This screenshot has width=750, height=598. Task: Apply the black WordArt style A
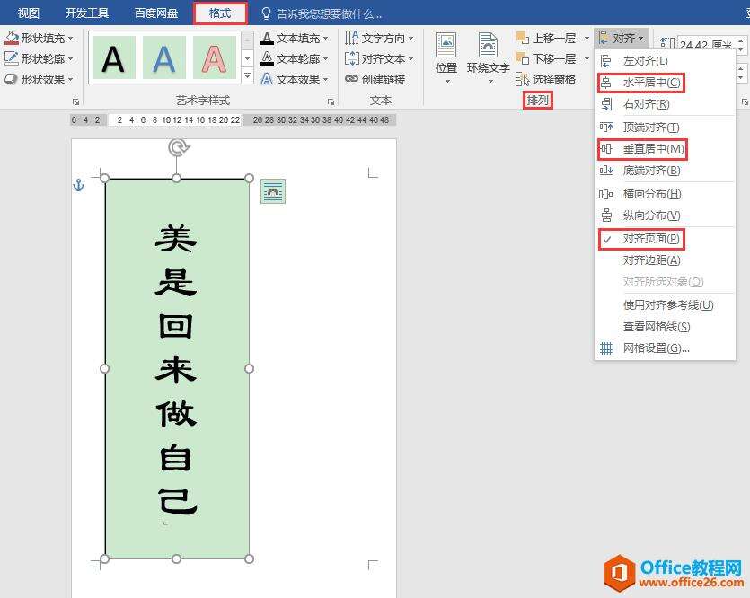(113, 58)
